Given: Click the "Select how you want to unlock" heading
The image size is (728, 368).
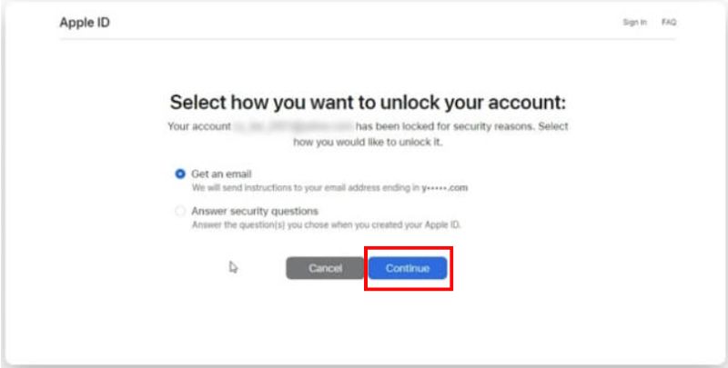Looking at the screenshot, I should coord(374,102).
